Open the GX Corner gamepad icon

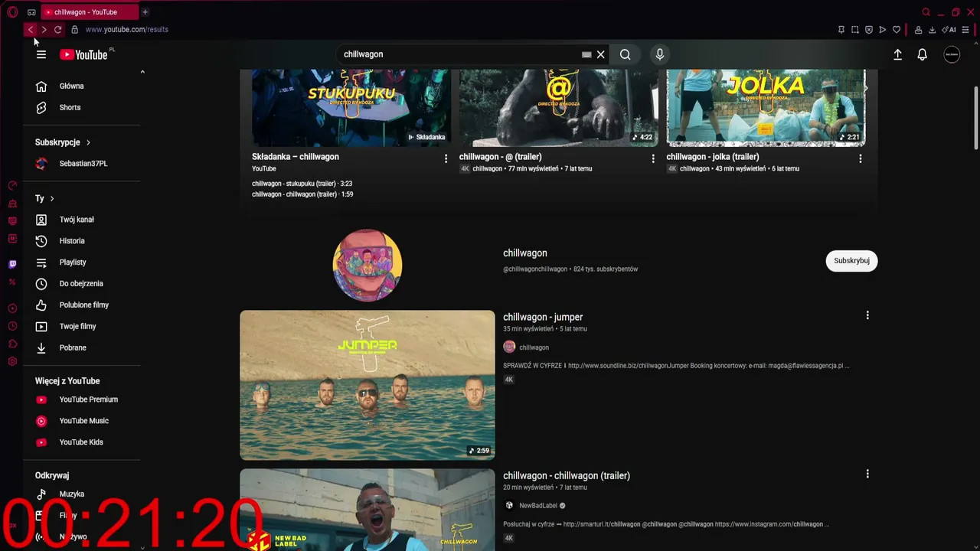31,12
